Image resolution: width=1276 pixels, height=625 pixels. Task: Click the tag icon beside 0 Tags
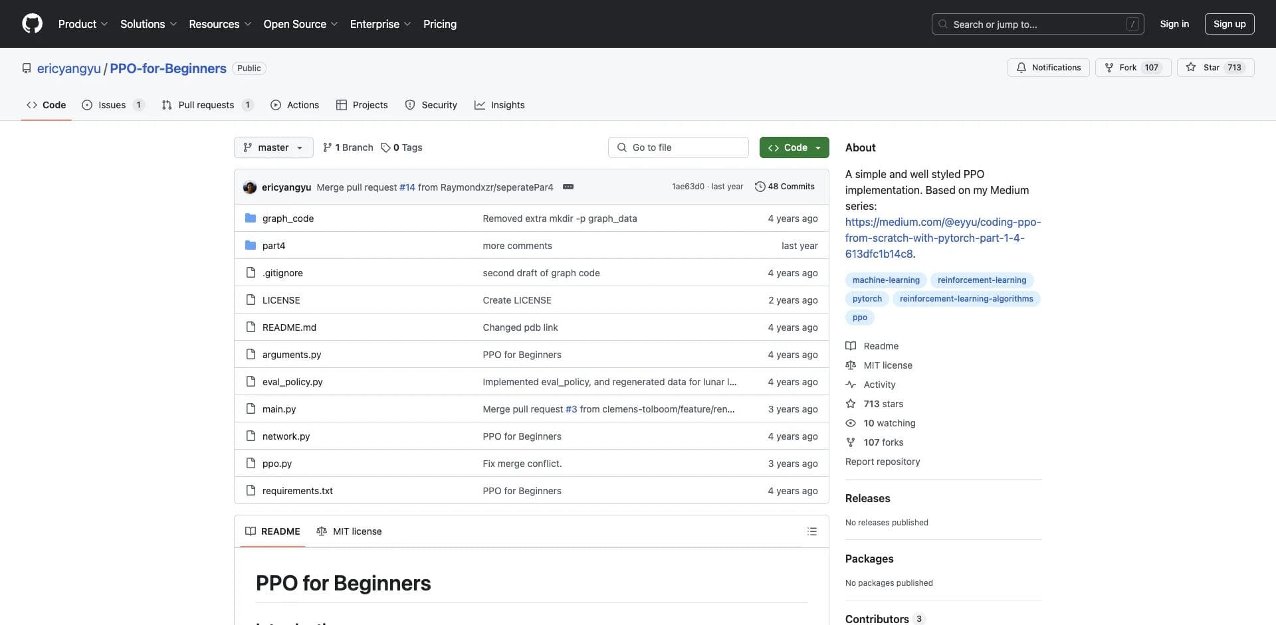coord(385,147)
